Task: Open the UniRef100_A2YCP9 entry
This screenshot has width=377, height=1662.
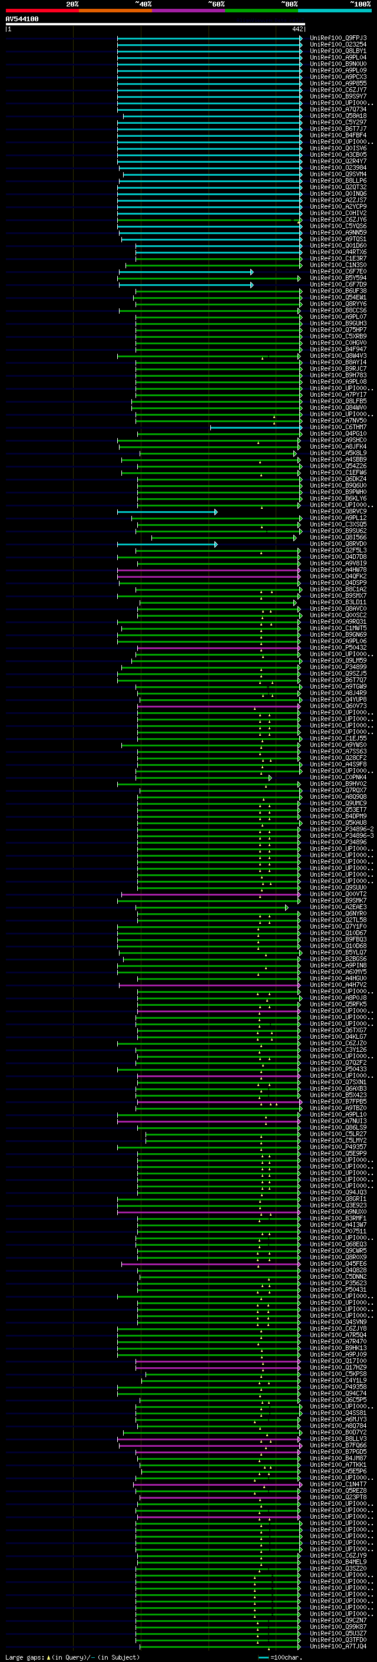Action: click(338, 206)
